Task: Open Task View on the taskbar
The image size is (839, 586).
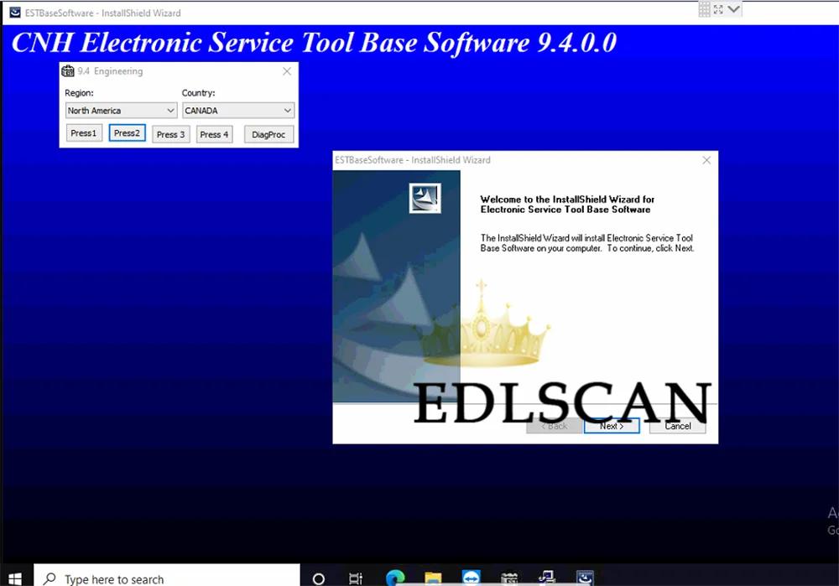Action: (355, 578)
